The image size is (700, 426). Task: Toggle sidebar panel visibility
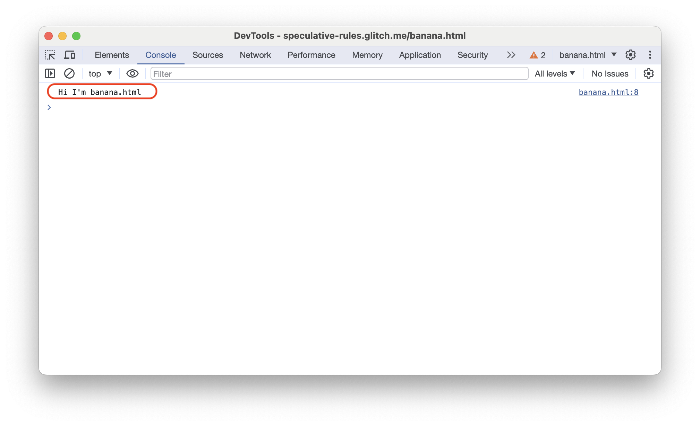click(x=50, y=74)
